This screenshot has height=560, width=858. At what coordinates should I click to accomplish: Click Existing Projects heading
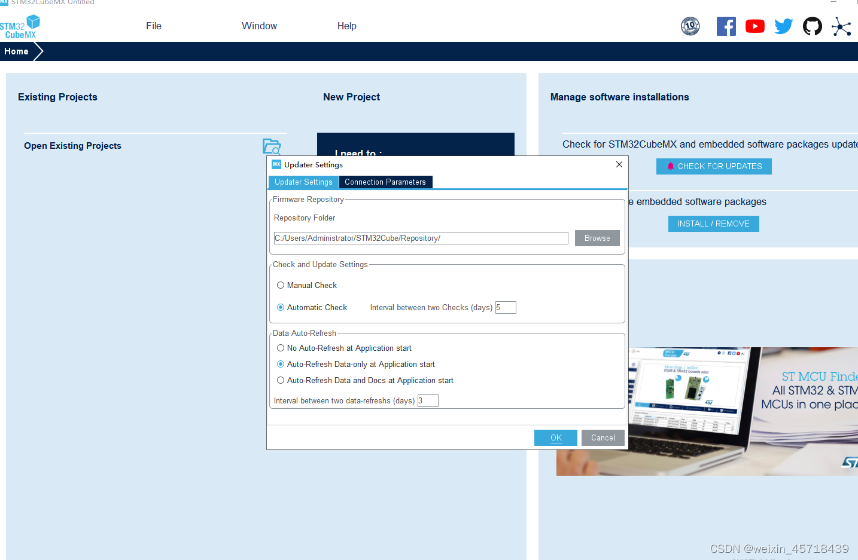57,97
